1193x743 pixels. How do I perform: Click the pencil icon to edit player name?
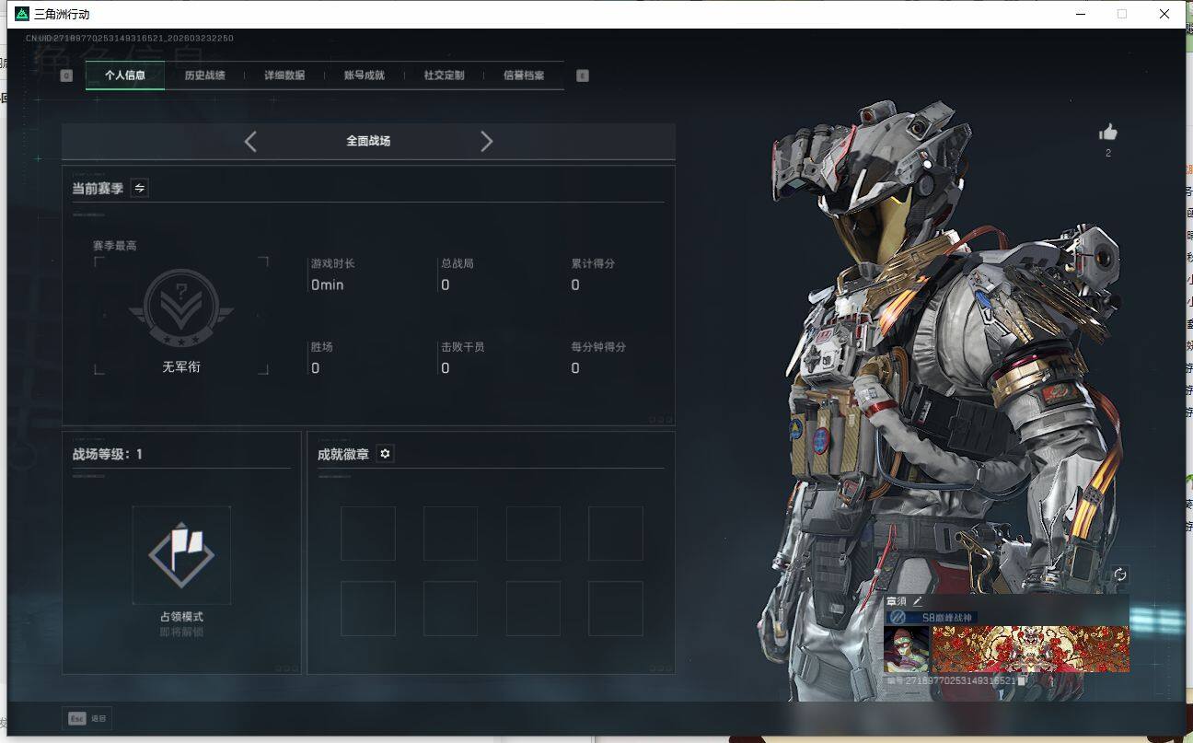[x=917, y=601]
